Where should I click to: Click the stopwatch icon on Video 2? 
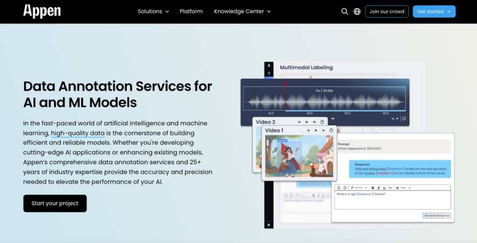(x=322, y=122)
